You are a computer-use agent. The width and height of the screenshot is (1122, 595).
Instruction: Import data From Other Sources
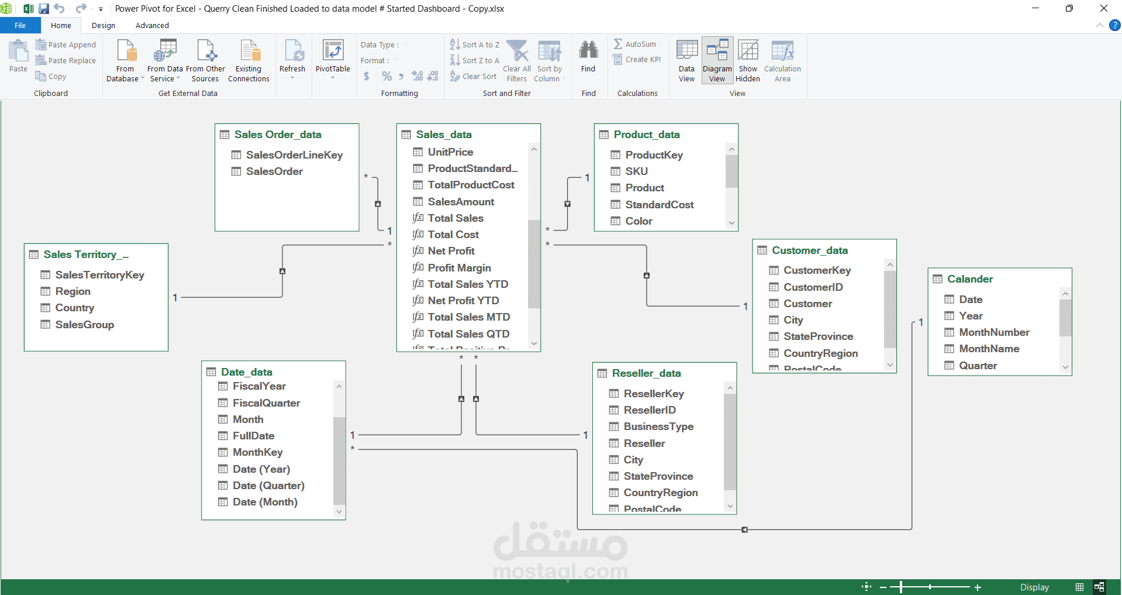coord(205,61)
